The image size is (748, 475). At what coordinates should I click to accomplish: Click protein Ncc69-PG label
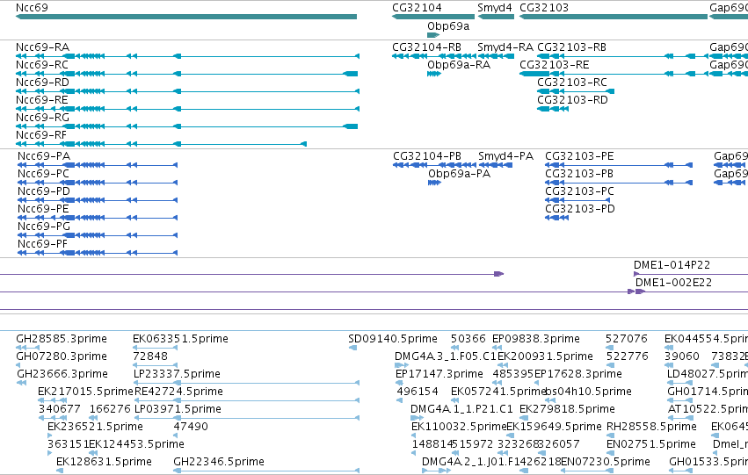[x=44, y=227]
